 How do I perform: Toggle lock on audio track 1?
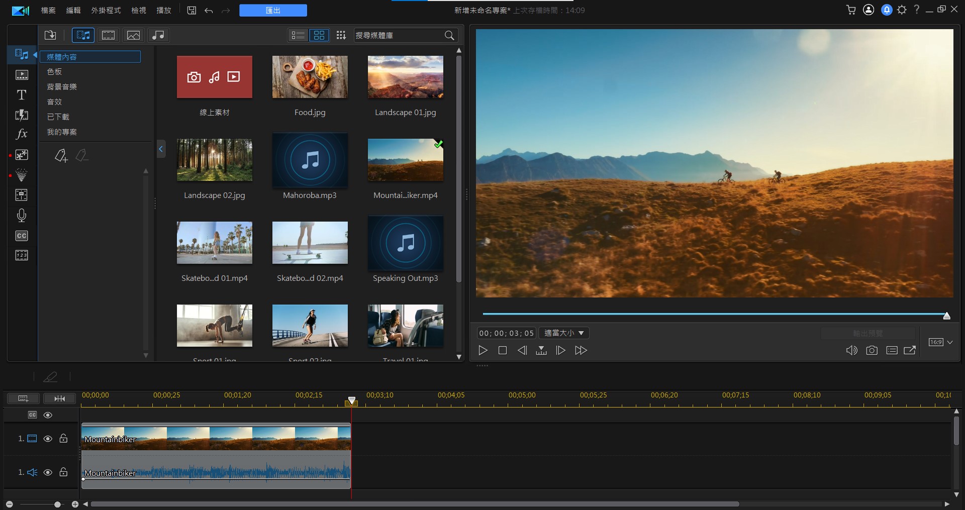pos(63,472)
